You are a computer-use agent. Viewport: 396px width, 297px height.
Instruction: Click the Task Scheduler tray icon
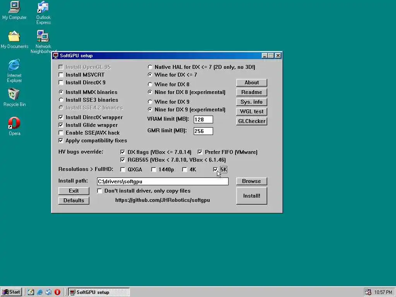coord(368,292)
